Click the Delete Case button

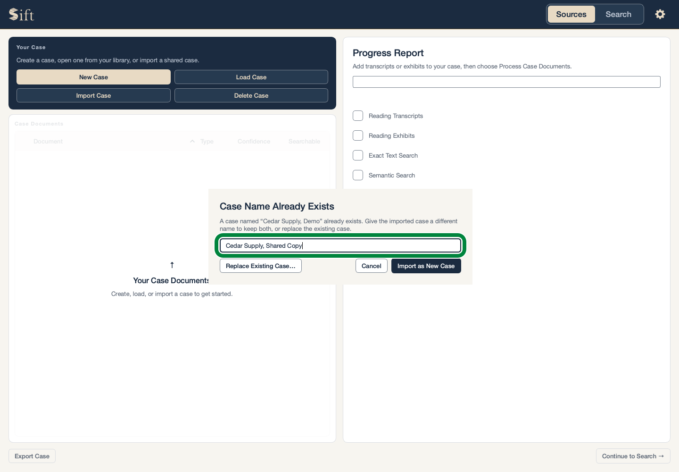click(251, 95)
